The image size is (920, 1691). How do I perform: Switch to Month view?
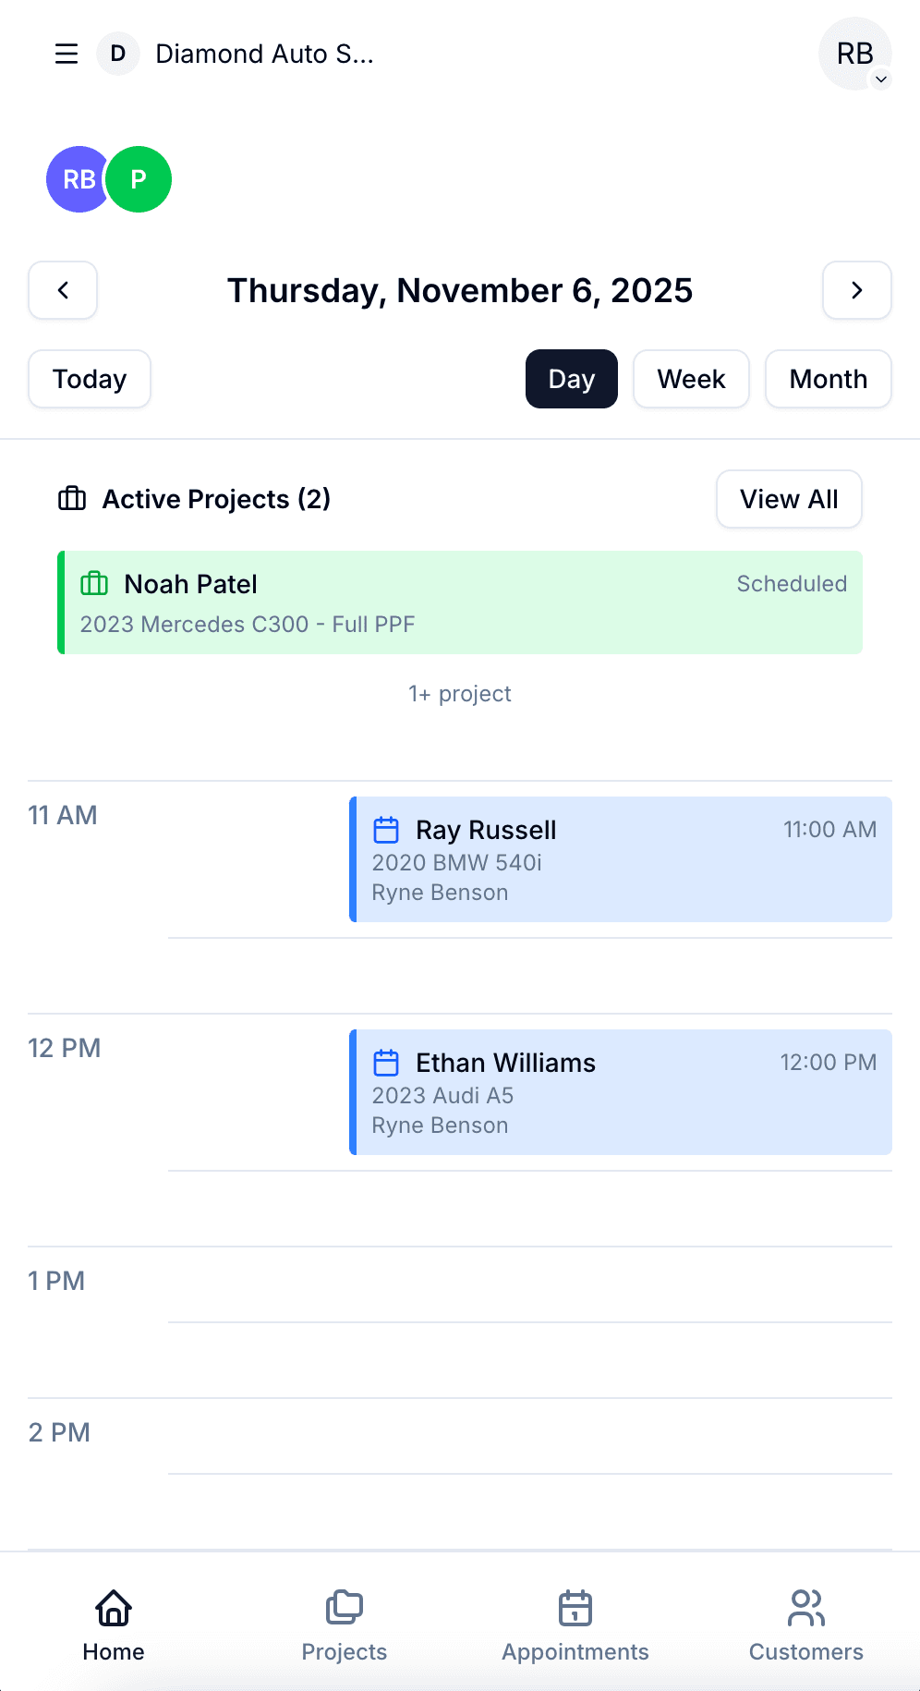pyautogui.click(x=827, y=379)
